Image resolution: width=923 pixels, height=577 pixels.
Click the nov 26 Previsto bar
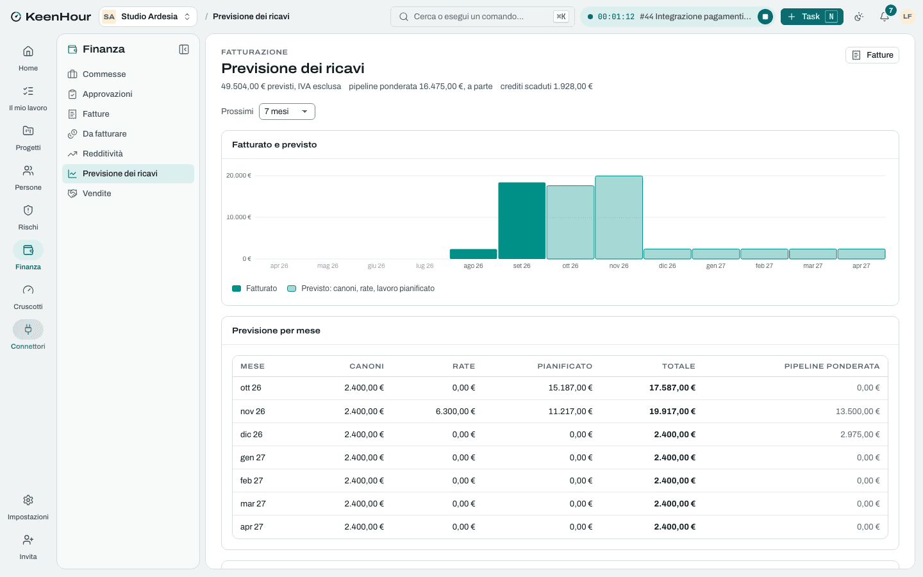619,217
